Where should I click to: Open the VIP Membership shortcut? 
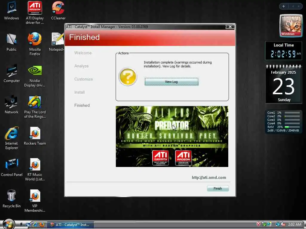pyautogui.click(x=35, y=201)
